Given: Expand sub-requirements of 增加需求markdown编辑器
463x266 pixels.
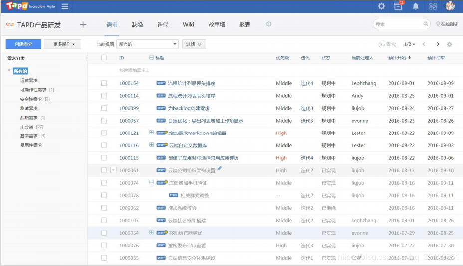Looking at the screenshot, I should 152,133.
